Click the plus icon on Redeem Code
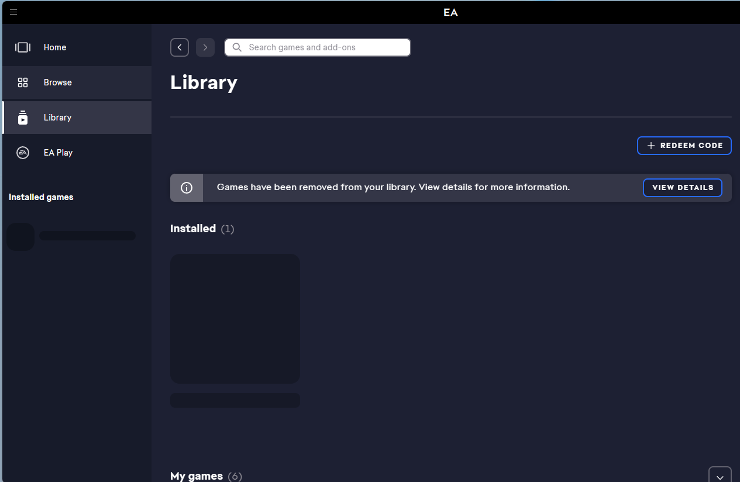The height and width of the screenshot is (482, 740). pos(650,146)
